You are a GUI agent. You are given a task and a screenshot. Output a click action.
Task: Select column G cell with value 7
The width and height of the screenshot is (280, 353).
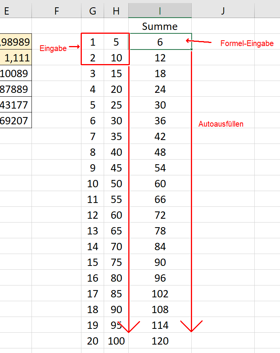pyautogui.click(x=93, y=137)
